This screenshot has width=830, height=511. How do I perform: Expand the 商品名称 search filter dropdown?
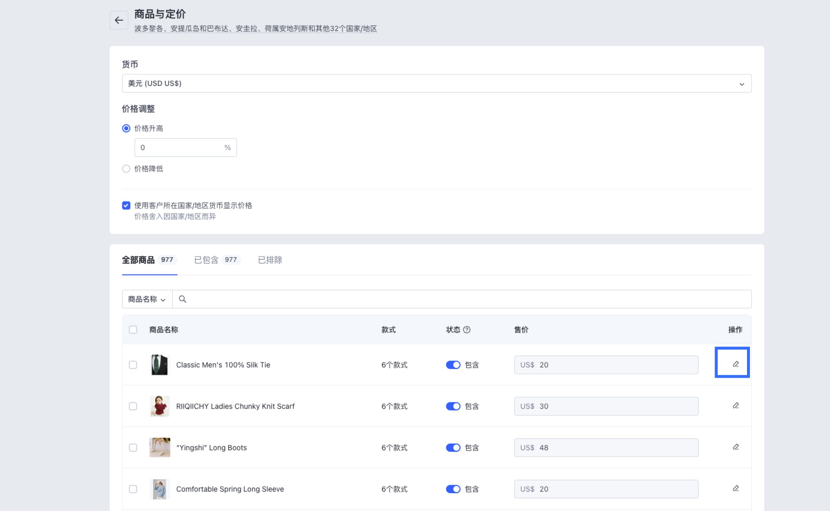(x=147, y=299)
